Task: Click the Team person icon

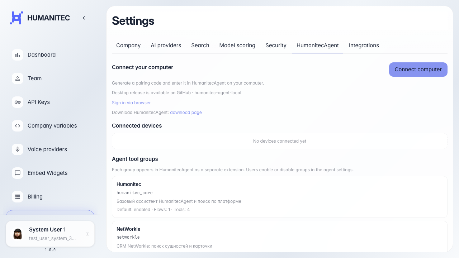Action: click(x=18, y=78)
